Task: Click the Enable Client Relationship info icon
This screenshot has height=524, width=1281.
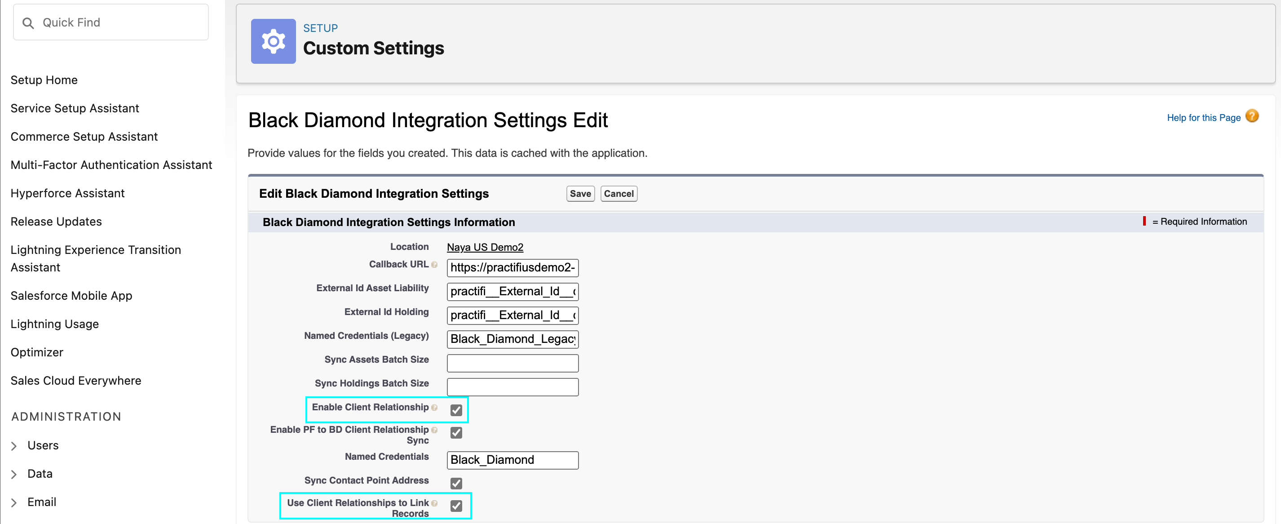Action: 434,408
